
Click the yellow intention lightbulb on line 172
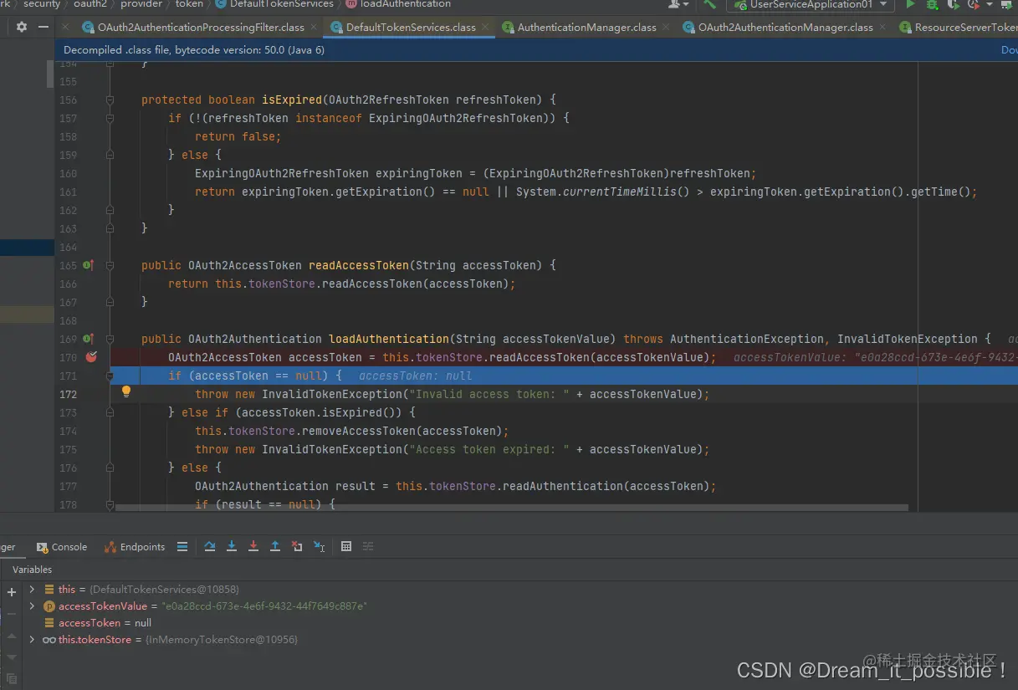pyautogui.click(x=126, y=391)
